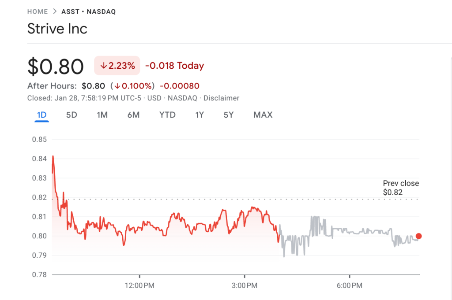Switch to the 5D chart range
Image resolution: width=452 pixels, height=300 pixels.
pyautogui.click(x=72, y=115)
